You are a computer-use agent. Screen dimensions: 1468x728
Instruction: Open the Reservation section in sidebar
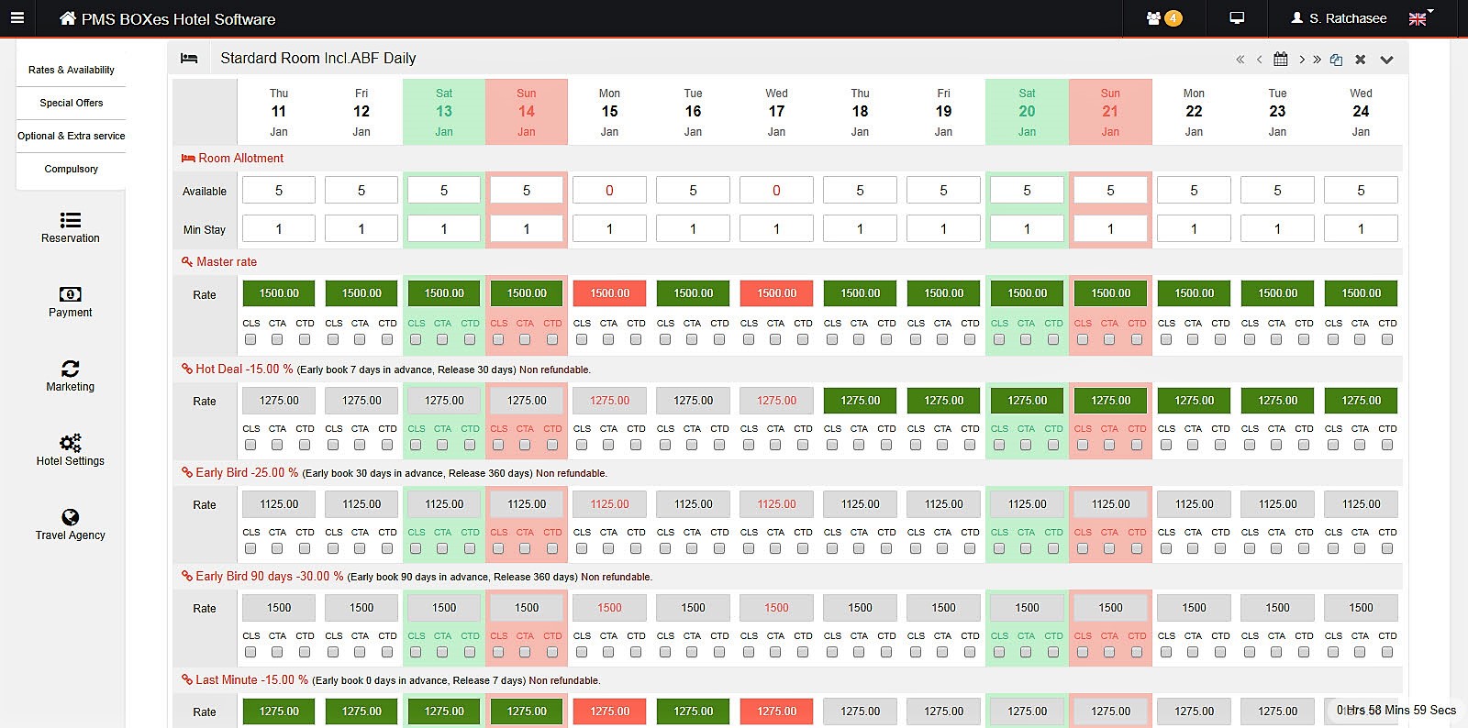[71, 227]
